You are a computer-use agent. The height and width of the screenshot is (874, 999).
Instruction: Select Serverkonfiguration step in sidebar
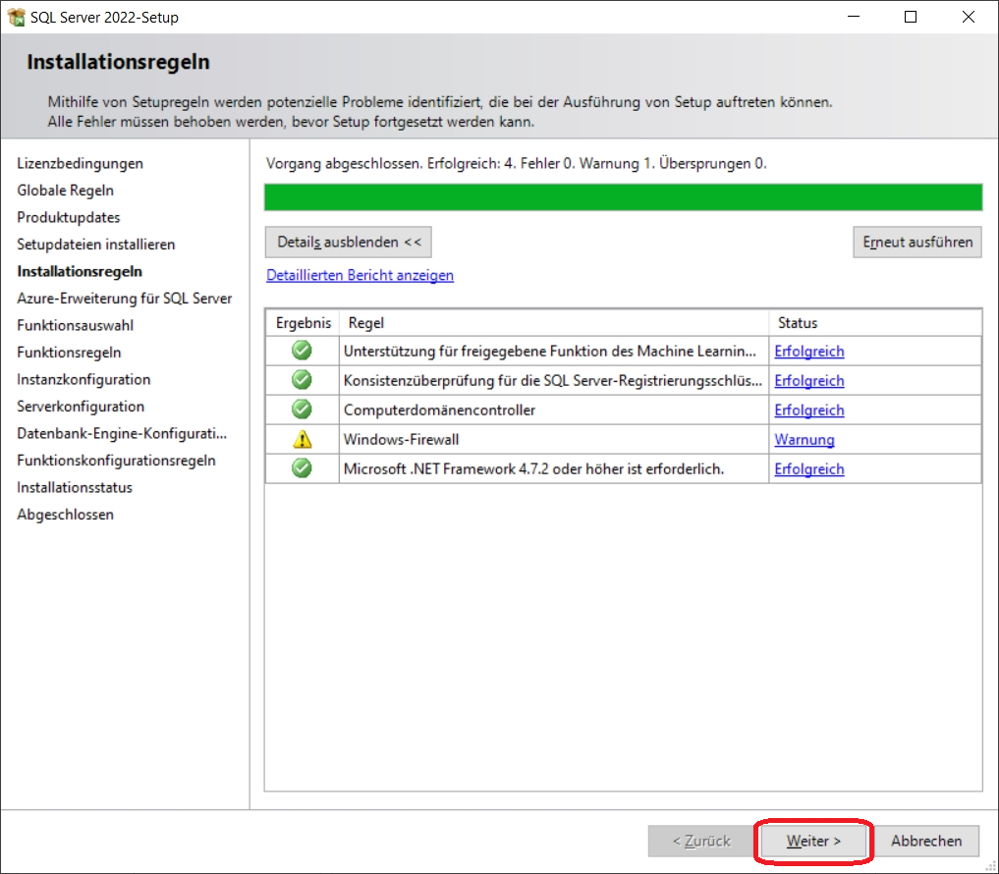81,407
